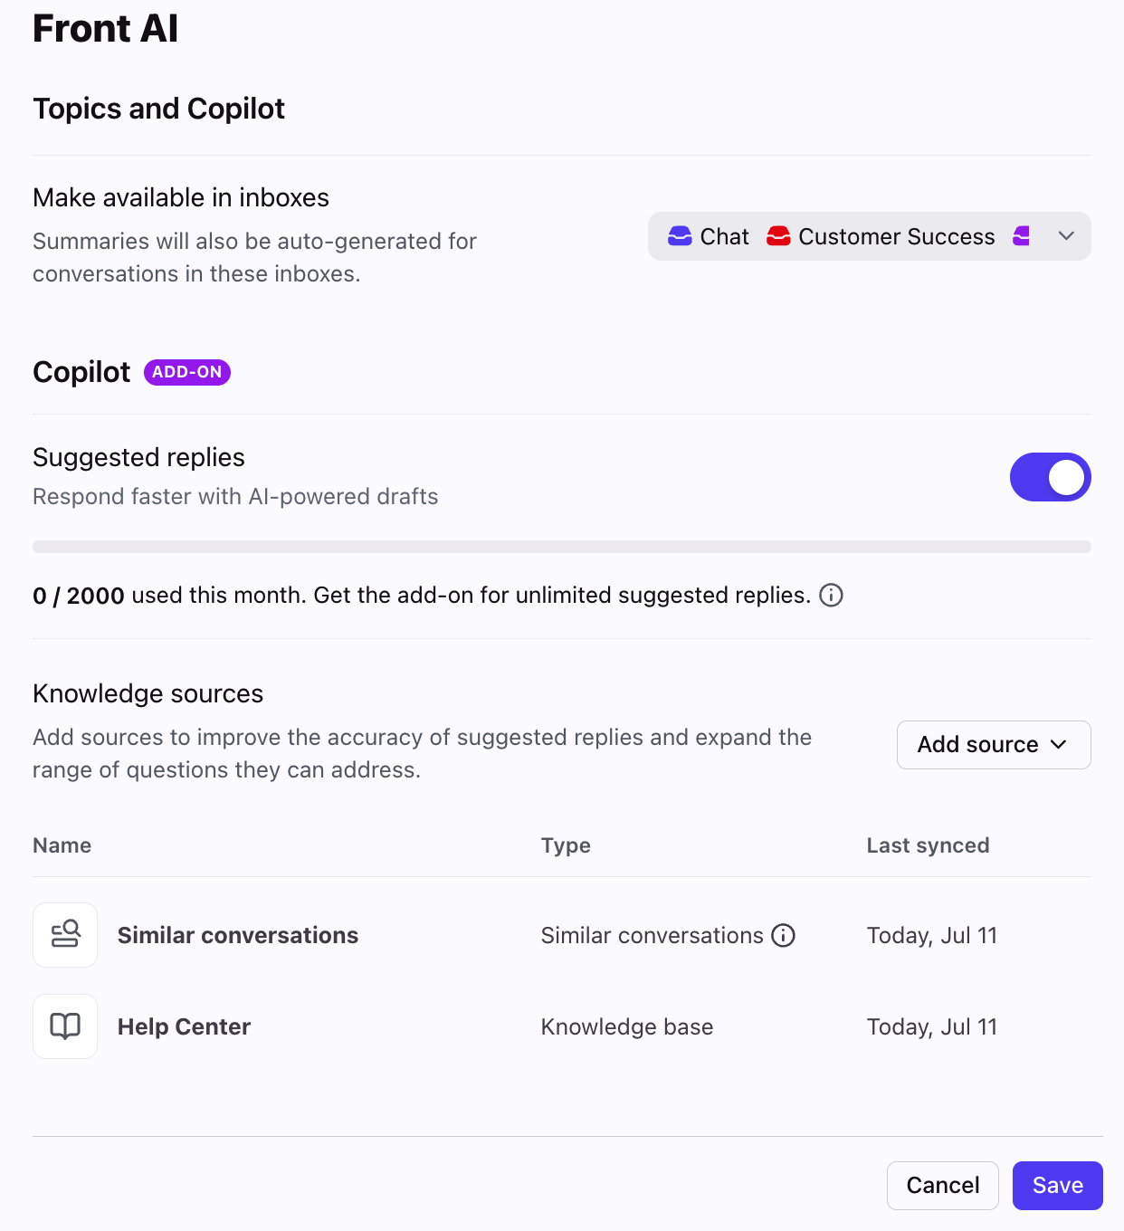Screen dimensions: 1124x1231
Task: Expand the inboxes selector chevron
Action: (x=1066, y=236)
